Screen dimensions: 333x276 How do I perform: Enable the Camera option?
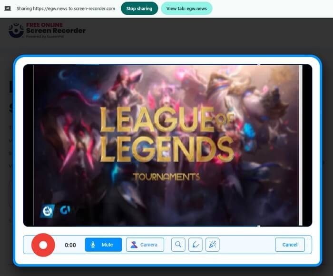[x=145, y=245]
